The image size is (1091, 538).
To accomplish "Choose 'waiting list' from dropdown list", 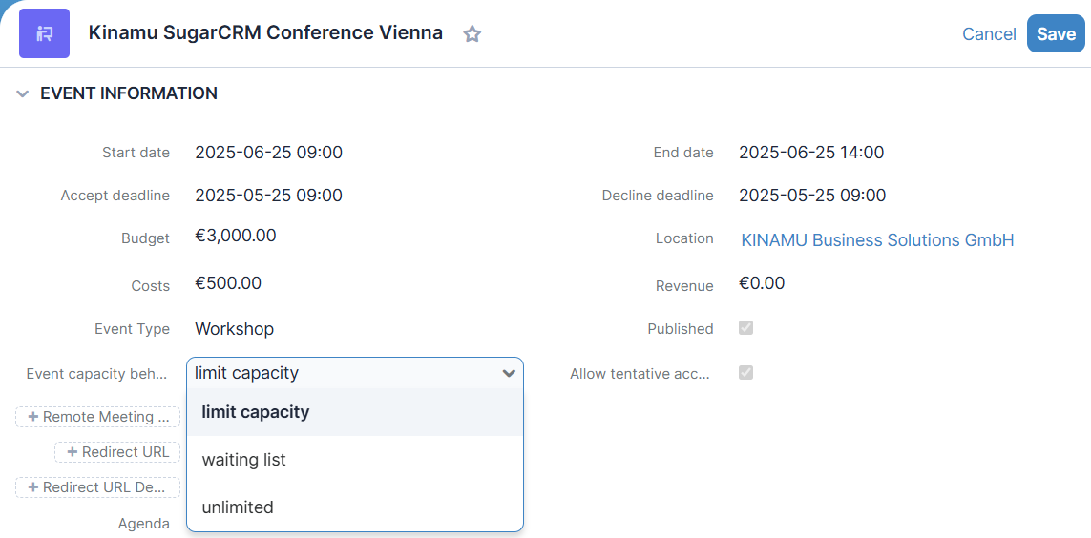I will point(244,460).
